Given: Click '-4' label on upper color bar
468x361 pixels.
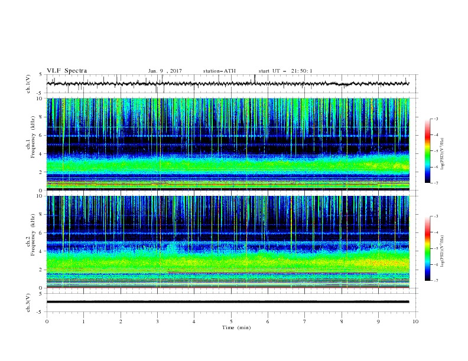Looking at the screenshot, I should [436, 135].
